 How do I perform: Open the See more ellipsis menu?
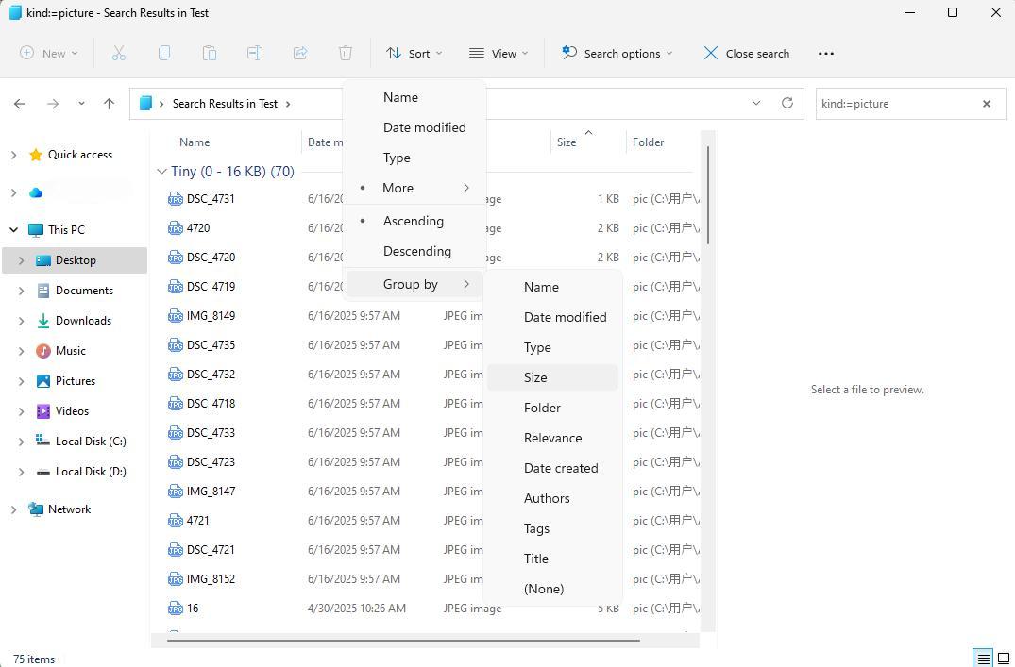[x=826, y=54]
